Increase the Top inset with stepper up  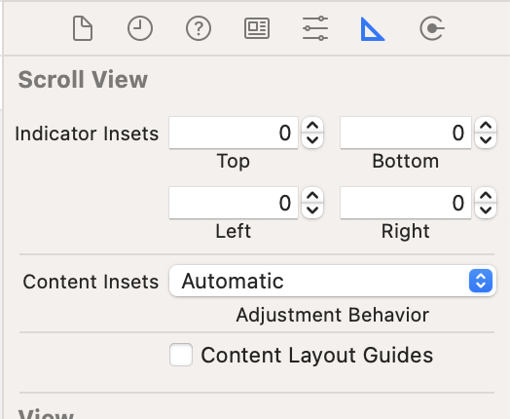tap(312, 126)
